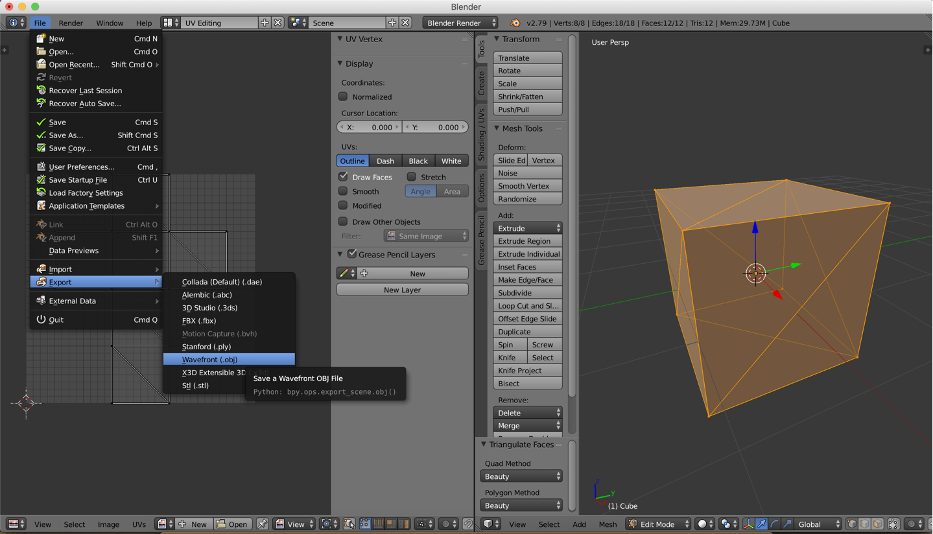933x534 pixels.
Task: Collapse the Mesh Tools panel
Action: (497, 128)
